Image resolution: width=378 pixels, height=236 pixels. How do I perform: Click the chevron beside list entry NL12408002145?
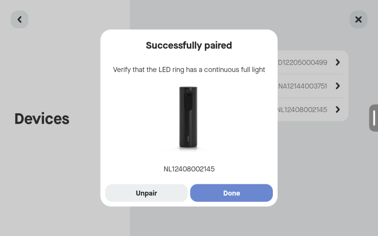tap(338, 109)
